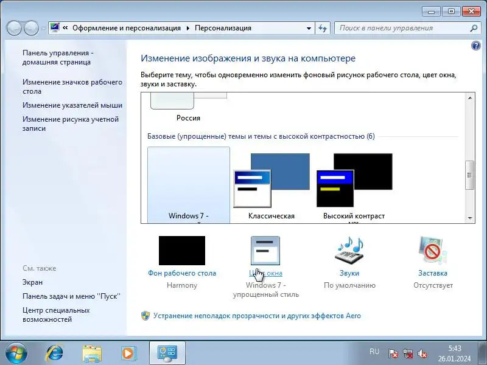This screenshot has width=487, height=365.
Task: Click the Control Panel taskbar button
Action: pos(167,353)
